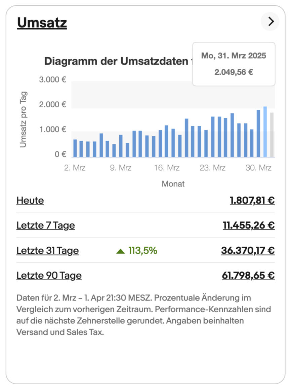Image resolution: width=290 pixels, height=389 pixels.
Task: Click the 1.807,81 € amount for today
Action: coord(252,201)
